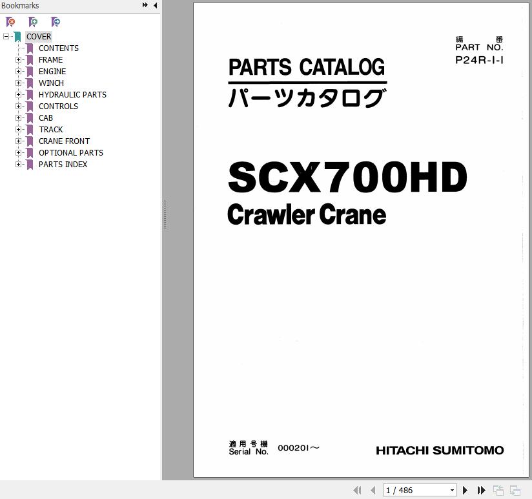Screen dimensions: 532x499
Task: Open the HYDRAULIC PARTS bookmark label
Action: tap(72, 95)
